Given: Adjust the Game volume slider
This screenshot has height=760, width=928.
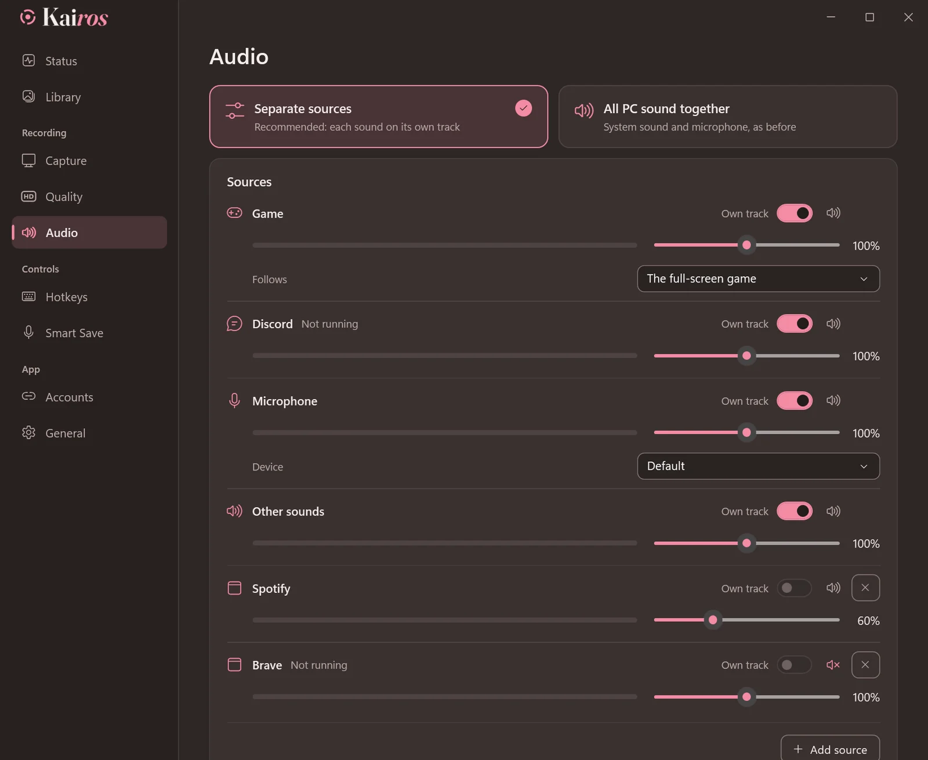Looking at the screenshot, I should [746, 245].
